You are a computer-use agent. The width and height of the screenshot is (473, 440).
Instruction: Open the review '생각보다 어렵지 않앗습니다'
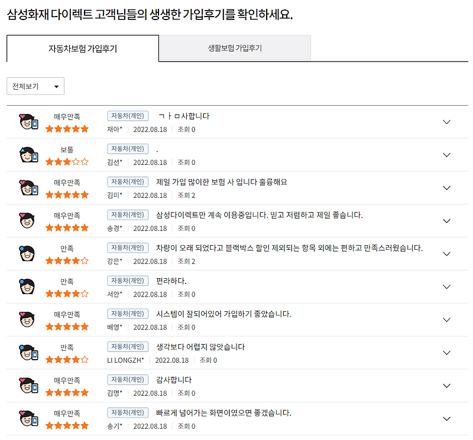(200, 347)
